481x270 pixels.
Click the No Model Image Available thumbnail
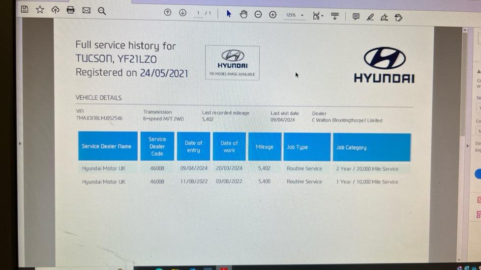pos(232,63)
